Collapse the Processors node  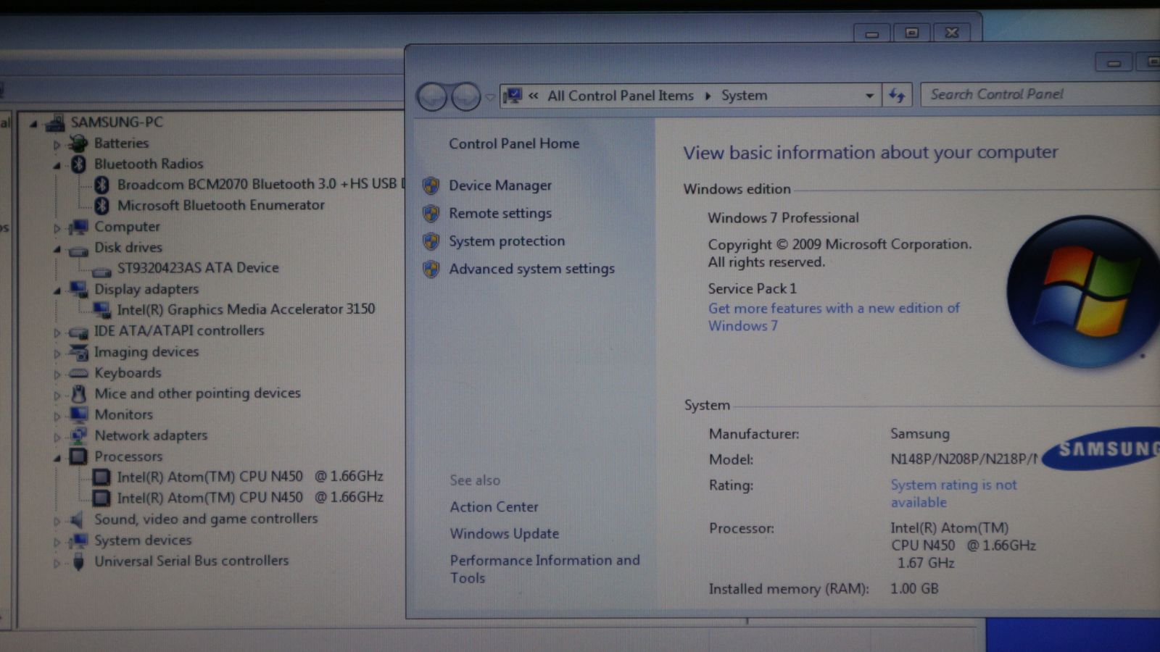[x=57, y=458]
